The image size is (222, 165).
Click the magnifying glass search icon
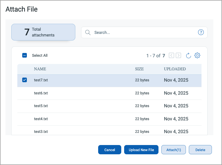88,32
